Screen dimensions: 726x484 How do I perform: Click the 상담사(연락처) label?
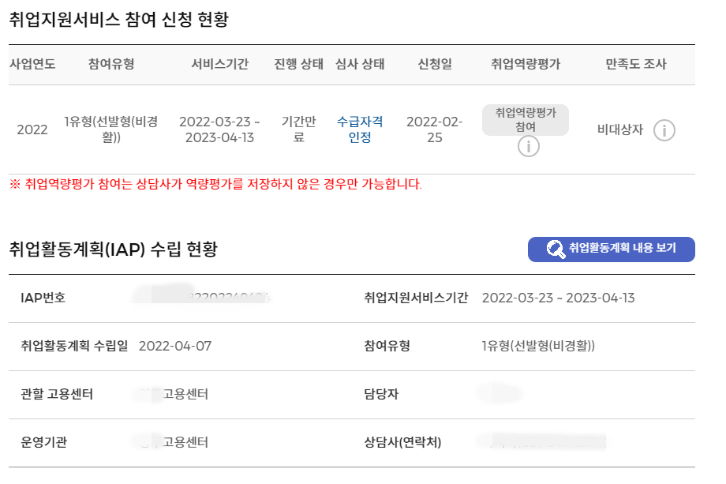(x=402, y=442)
